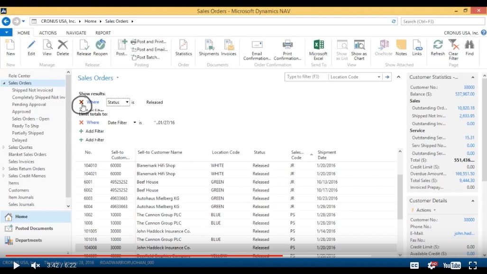Open the Posted Documents section

[34, 228]
